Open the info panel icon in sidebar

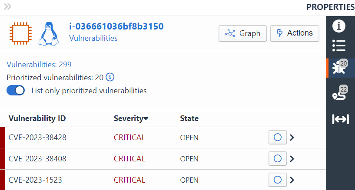[339, 26]
